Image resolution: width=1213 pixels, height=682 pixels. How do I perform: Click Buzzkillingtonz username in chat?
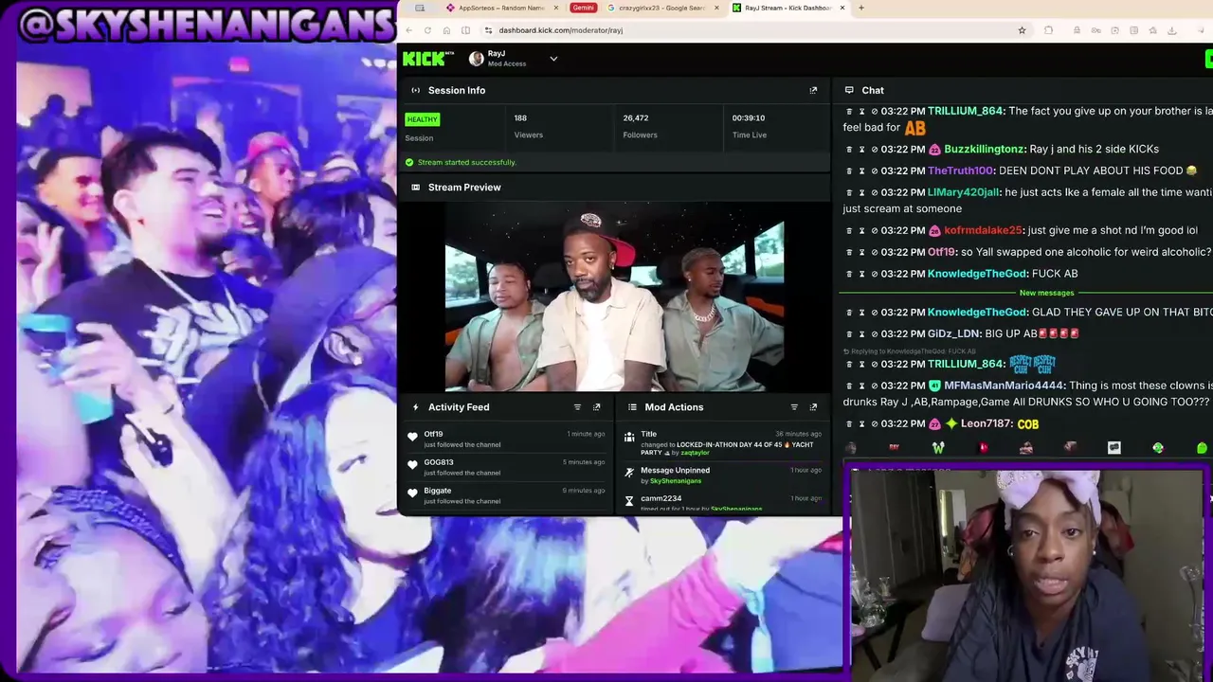click(985, 150)
